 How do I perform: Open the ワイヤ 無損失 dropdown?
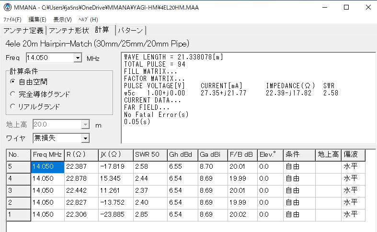(x=85, y=139)
